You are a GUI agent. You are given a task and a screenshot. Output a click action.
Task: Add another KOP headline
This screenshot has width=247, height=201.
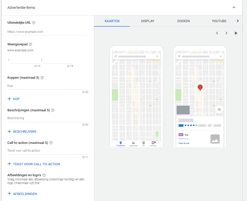[14, 99]
